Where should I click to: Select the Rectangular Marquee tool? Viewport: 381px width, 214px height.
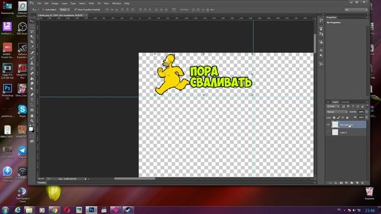32,26
